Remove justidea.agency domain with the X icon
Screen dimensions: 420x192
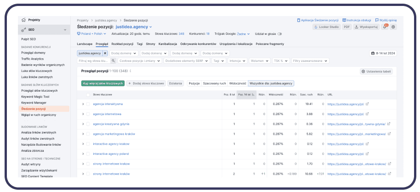pyautogui.click(x=105, y=53)
